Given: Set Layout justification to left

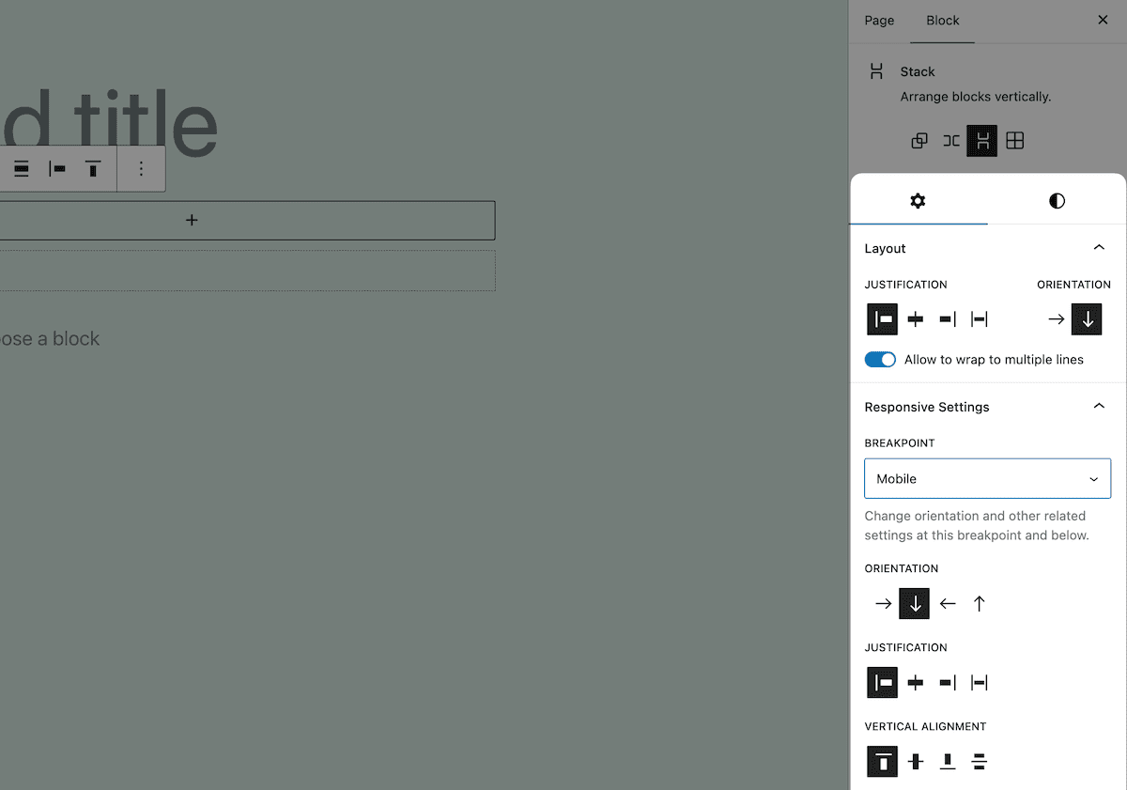Looking at the screenshot, I should (883, 319).
